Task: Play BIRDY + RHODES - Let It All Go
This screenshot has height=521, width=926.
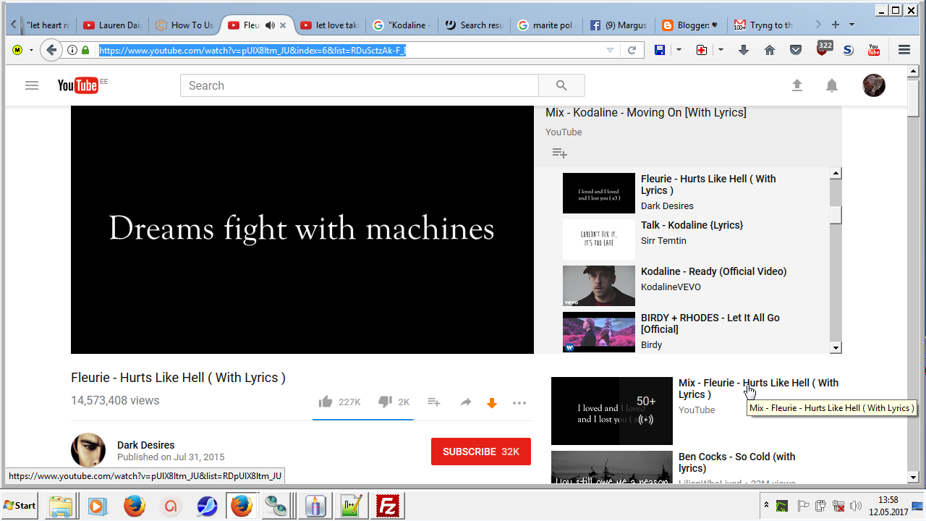Action: pos(710,323)
